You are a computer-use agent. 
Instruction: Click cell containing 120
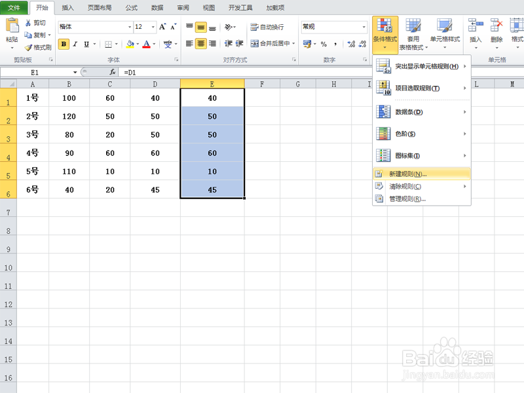pyautogui.click(x=69, y=117)
